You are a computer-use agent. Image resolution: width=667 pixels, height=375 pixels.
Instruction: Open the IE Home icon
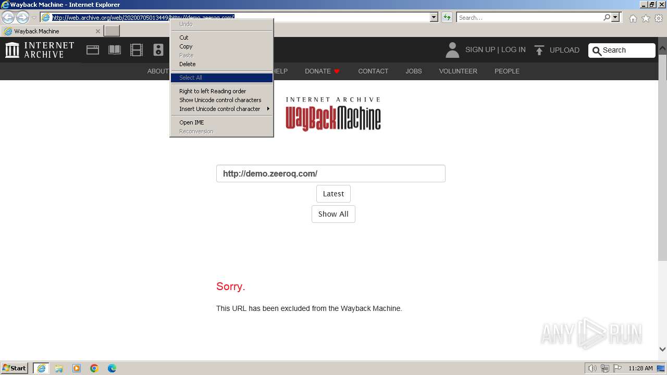point(633,18)
